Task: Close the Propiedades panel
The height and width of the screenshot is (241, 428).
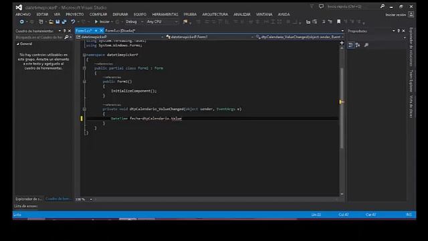Action: tap(403, 31)
